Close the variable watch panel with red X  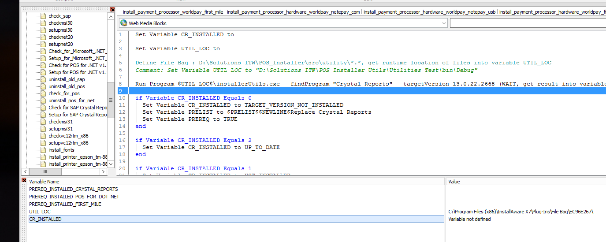24,180
